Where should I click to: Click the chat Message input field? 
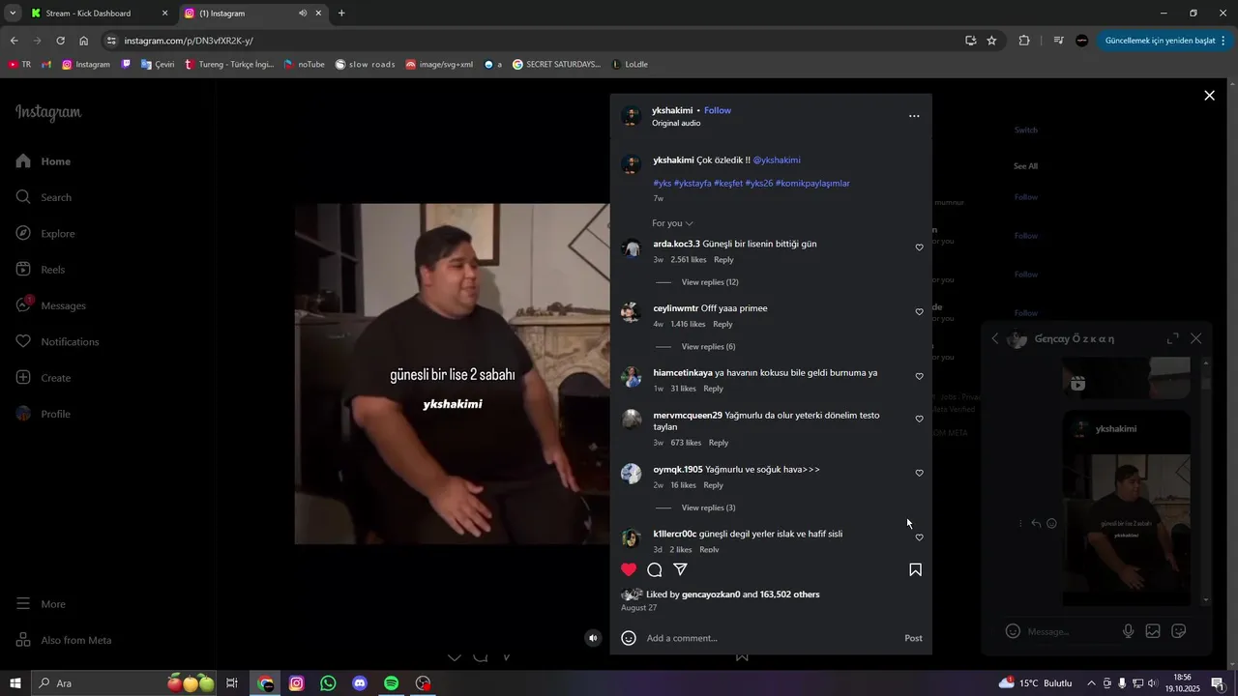[1069, 631]
